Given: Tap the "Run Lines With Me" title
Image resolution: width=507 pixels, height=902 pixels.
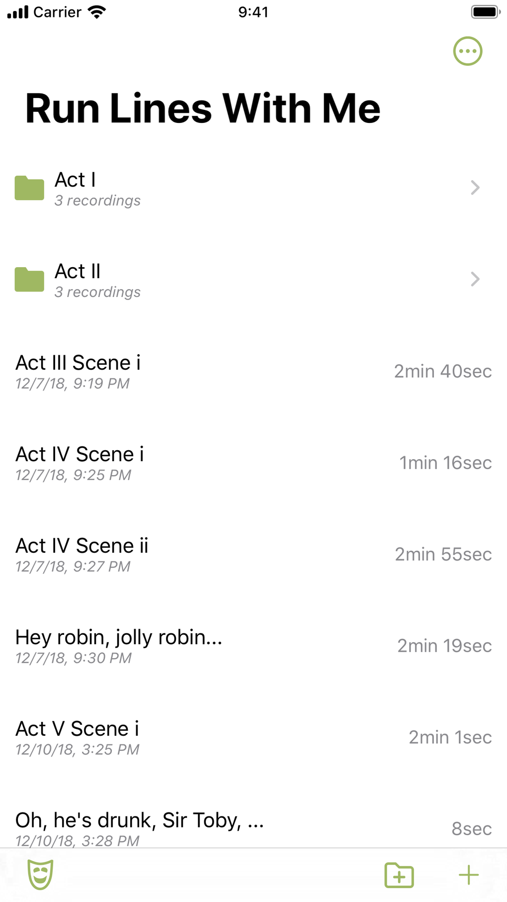Looking at the screenshot, I should click(203, 108).
